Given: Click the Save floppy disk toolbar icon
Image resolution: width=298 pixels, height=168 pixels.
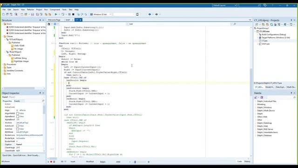Looking at the screenshot, I should tap(33, 14).
